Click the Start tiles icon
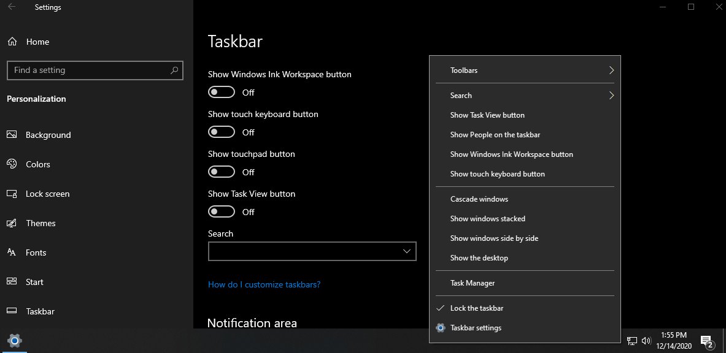The width and height of the screenshot is (726, 353). click(12, 282)
